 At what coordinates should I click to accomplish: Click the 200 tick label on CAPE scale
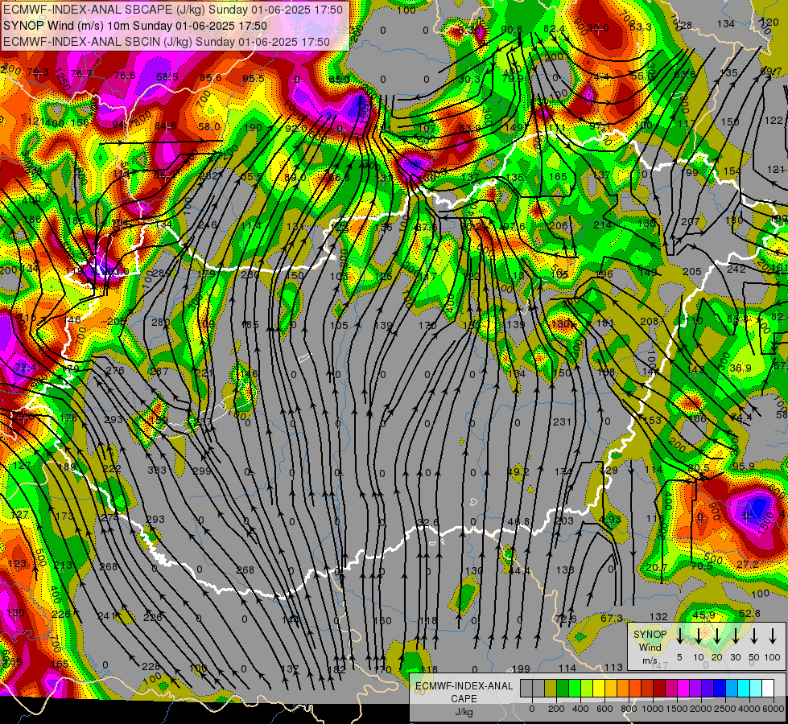[x=556, y=709]
